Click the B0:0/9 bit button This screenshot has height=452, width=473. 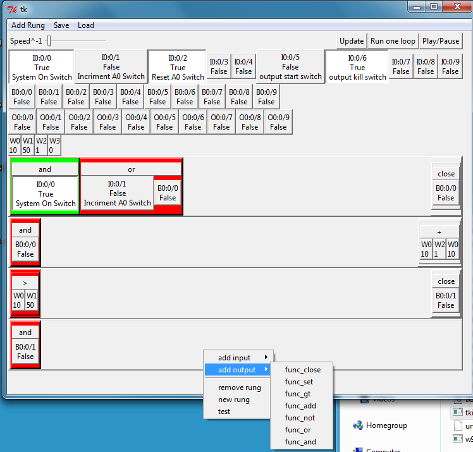tap(266, 97)
